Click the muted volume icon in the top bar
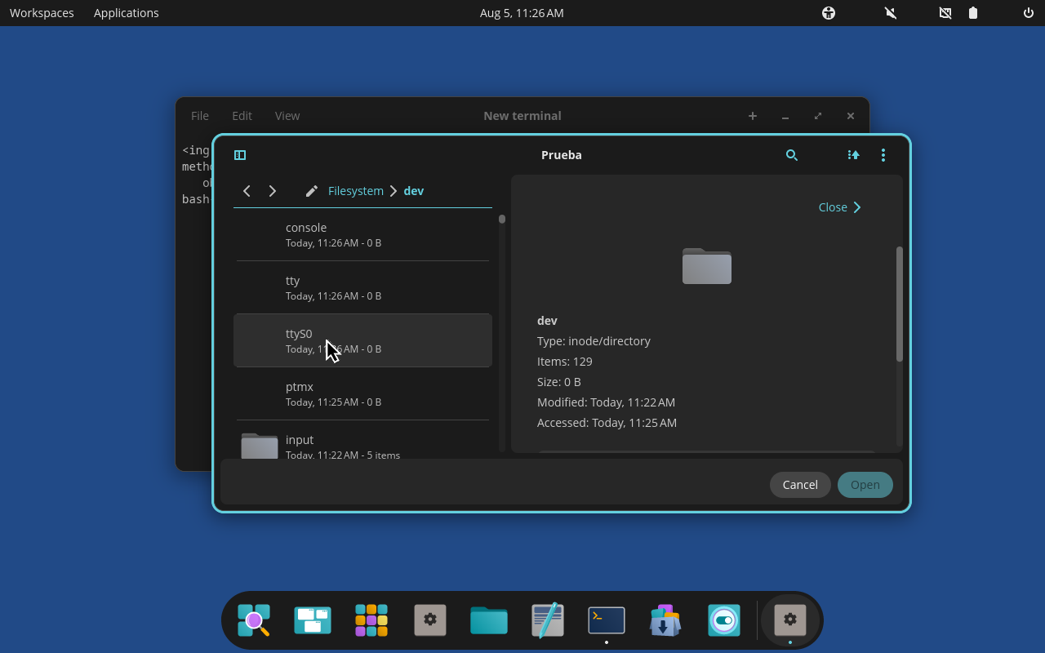Screen dimensions: 1045x653 tap(891, 13)
